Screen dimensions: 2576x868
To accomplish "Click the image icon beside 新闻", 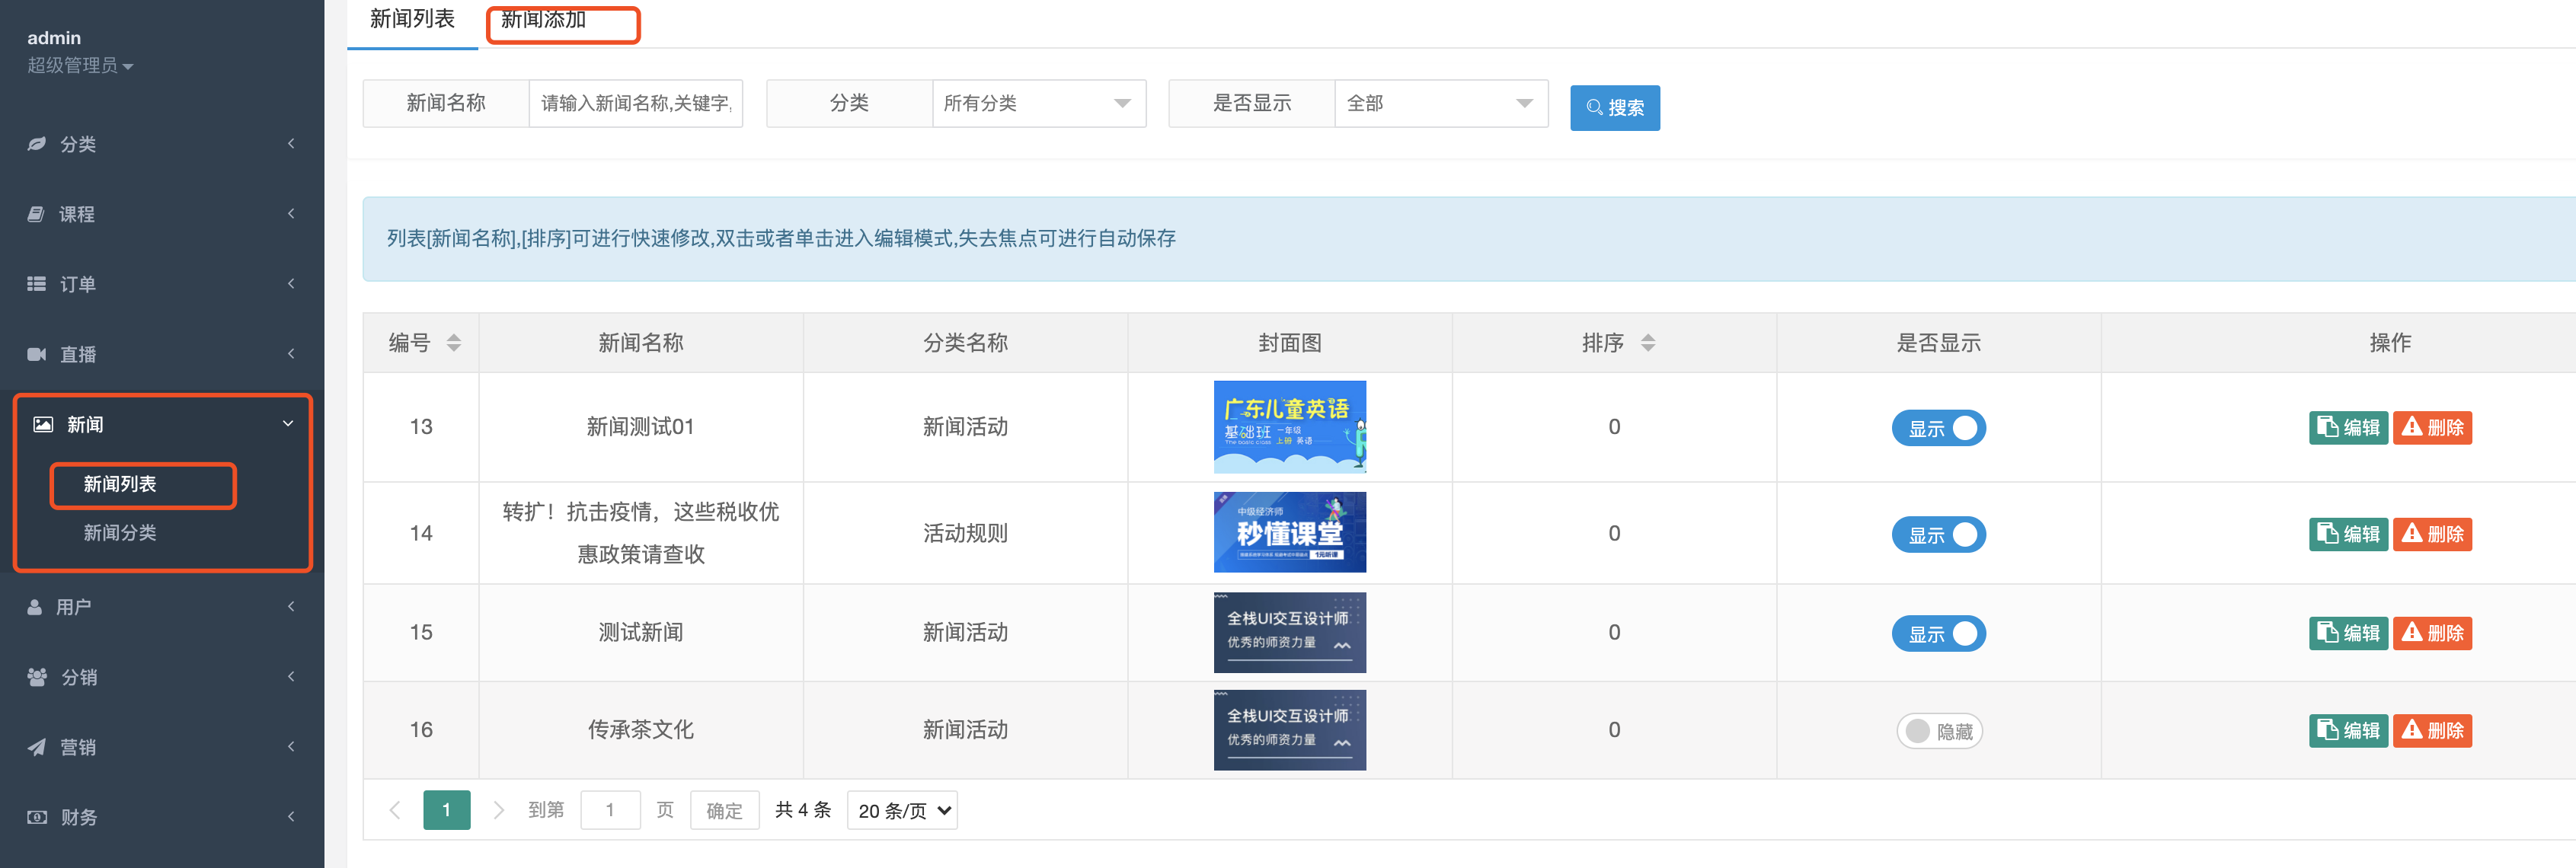I will point(43,424).
